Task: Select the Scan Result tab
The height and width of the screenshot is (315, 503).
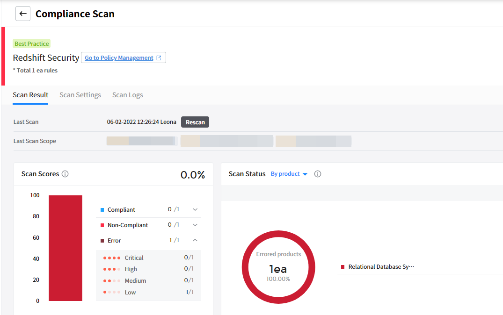Action: pos(30,95)
